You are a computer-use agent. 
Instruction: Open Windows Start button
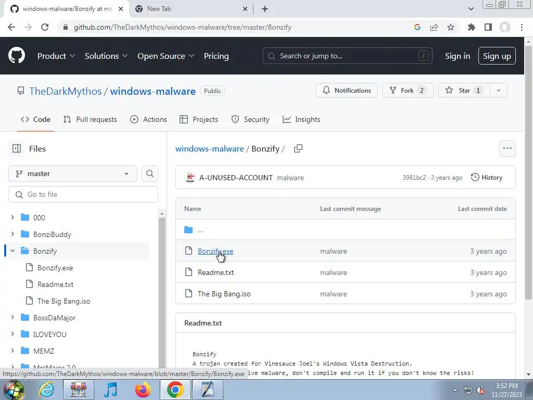point(14,390)
